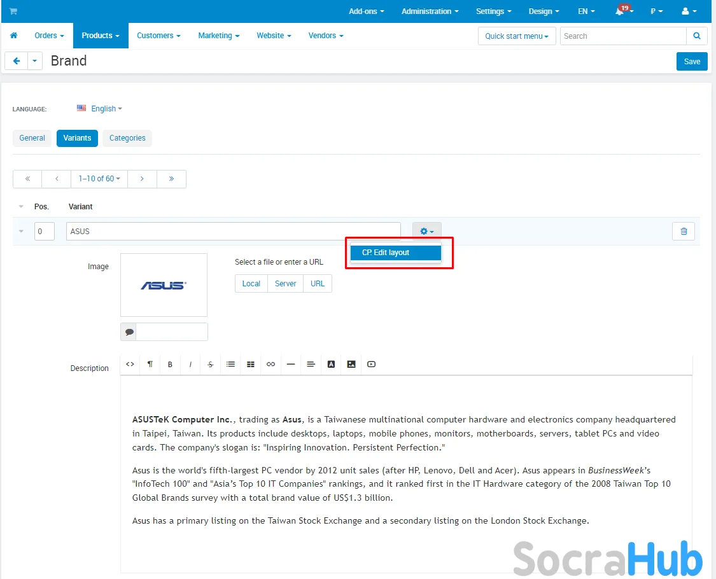Apply italic formatting in description editor
This screenshot has height=579, width=716.
[x=190, y=365]
